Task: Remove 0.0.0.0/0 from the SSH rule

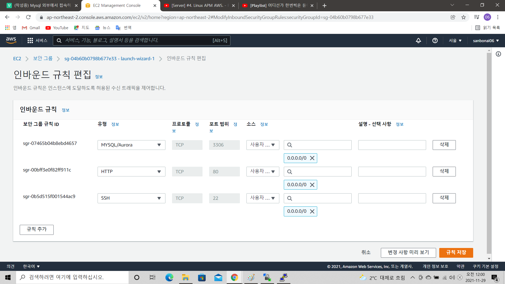Action: tap(312, 211)
